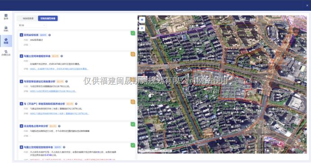Image resolution: width=311 pixels, height=163 pixels.
Task: Toggle the green check box on item 5
Action: (x=133, y=124)
